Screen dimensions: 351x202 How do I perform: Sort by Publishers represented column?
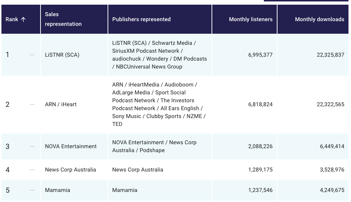160,19
